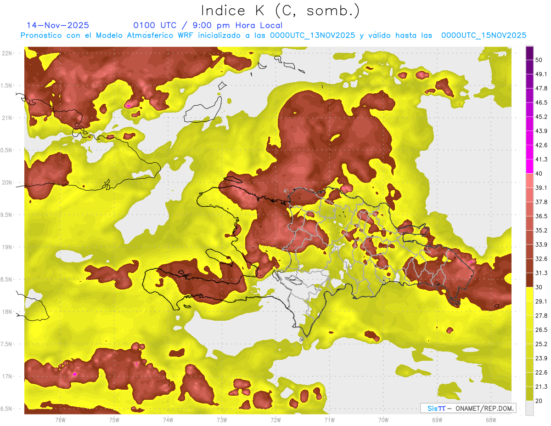Click the colorbar label "49.1"

541,74
